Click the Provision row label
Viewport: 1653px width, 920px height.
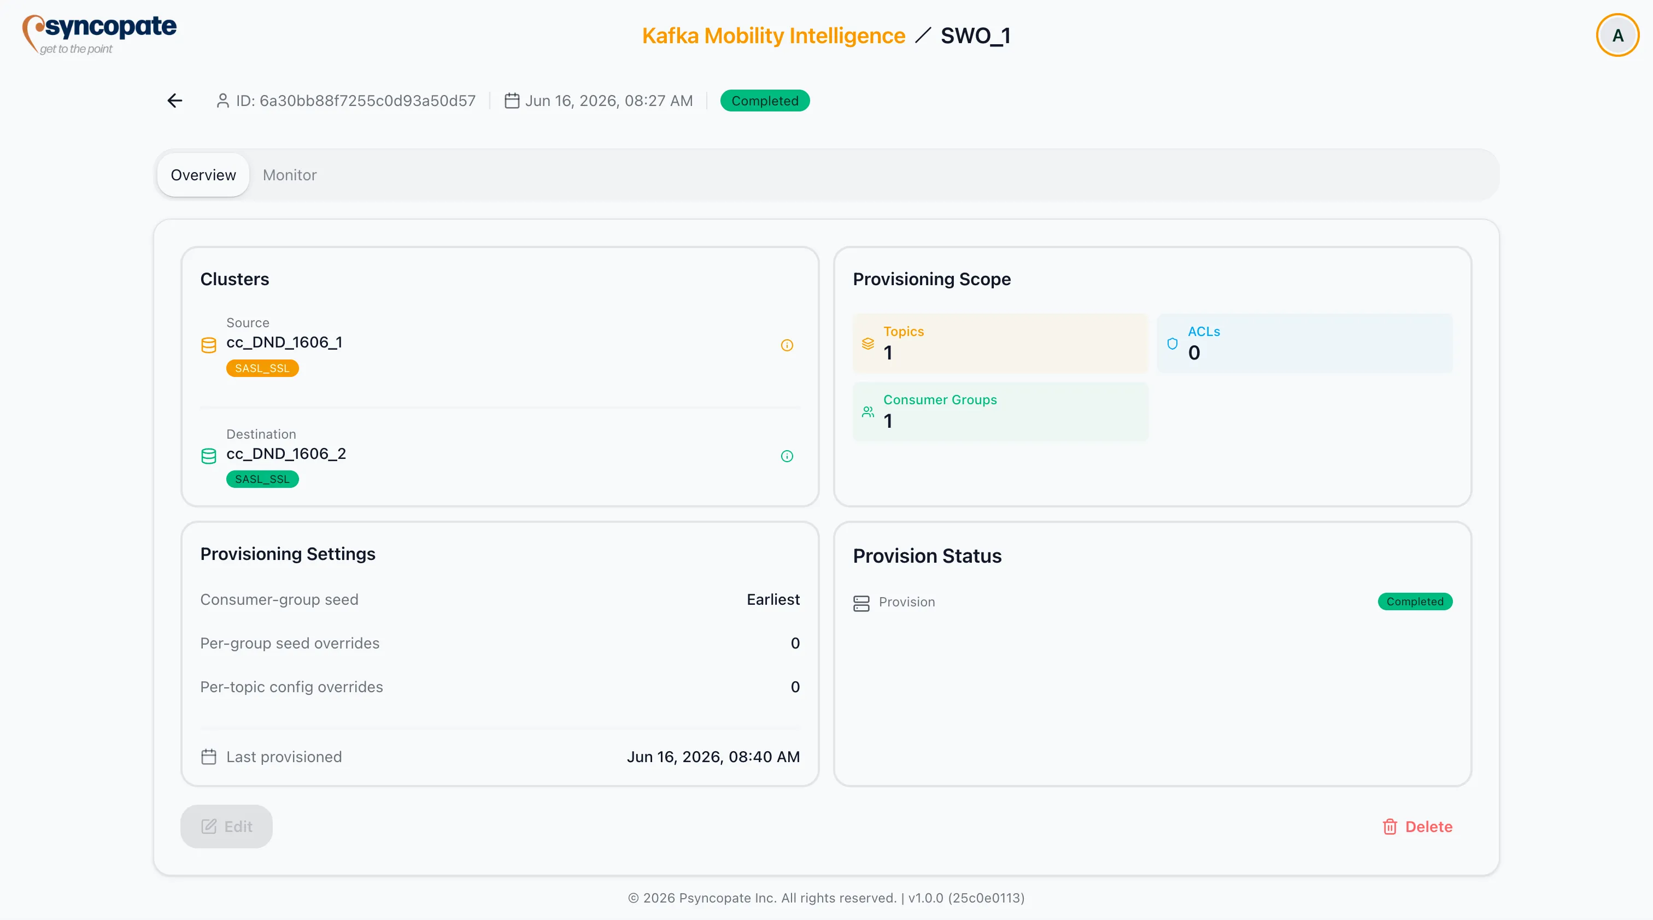point(907,603)
